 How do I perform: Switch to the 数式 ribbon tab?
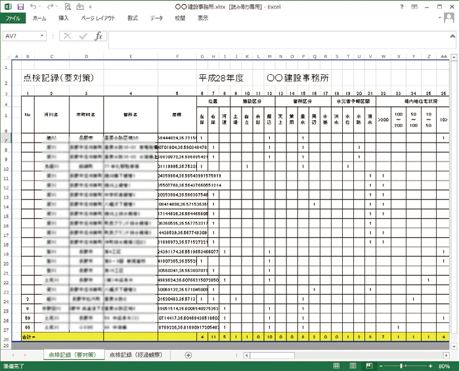pyautogui.click(x=133, y=18)
